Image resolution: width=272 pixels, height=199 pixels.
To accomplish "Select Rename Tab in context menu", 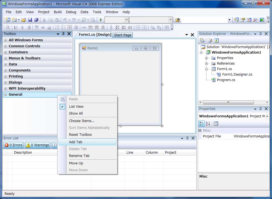I will point(87,156).
